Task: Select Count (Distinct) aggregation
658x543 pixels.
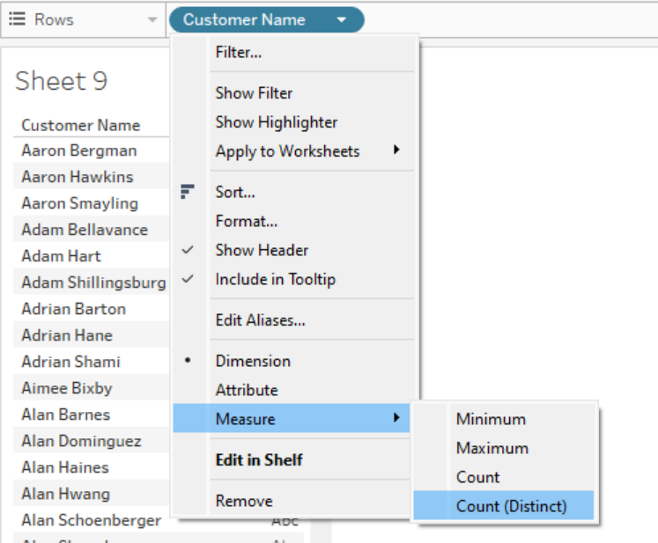Action: (511, 506)
